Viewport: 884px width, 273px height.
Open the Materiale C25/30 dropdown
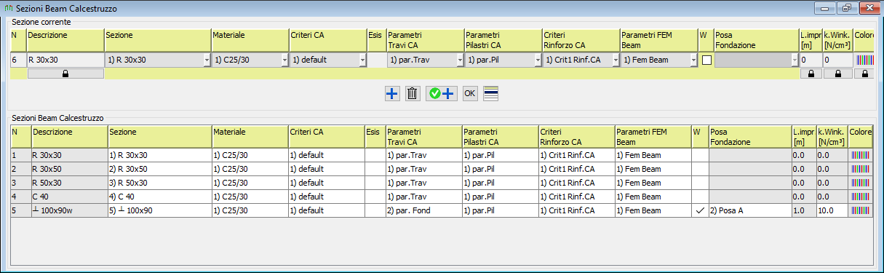coord(250,60)
